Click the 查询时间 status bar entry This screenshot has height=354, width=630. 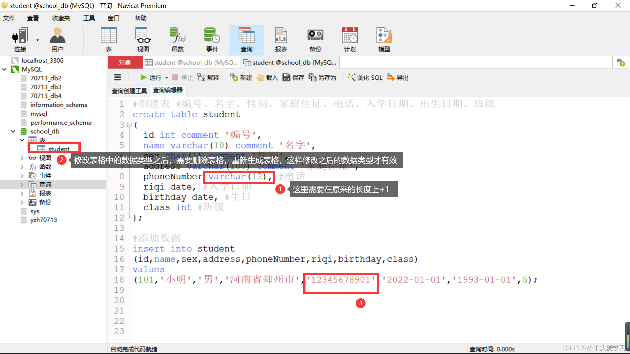[x=492, y=349]
